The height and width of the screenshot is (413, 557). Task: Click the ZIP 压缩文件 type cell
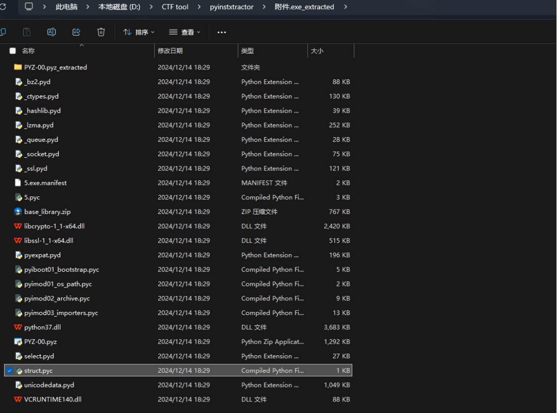click(259, 212)
